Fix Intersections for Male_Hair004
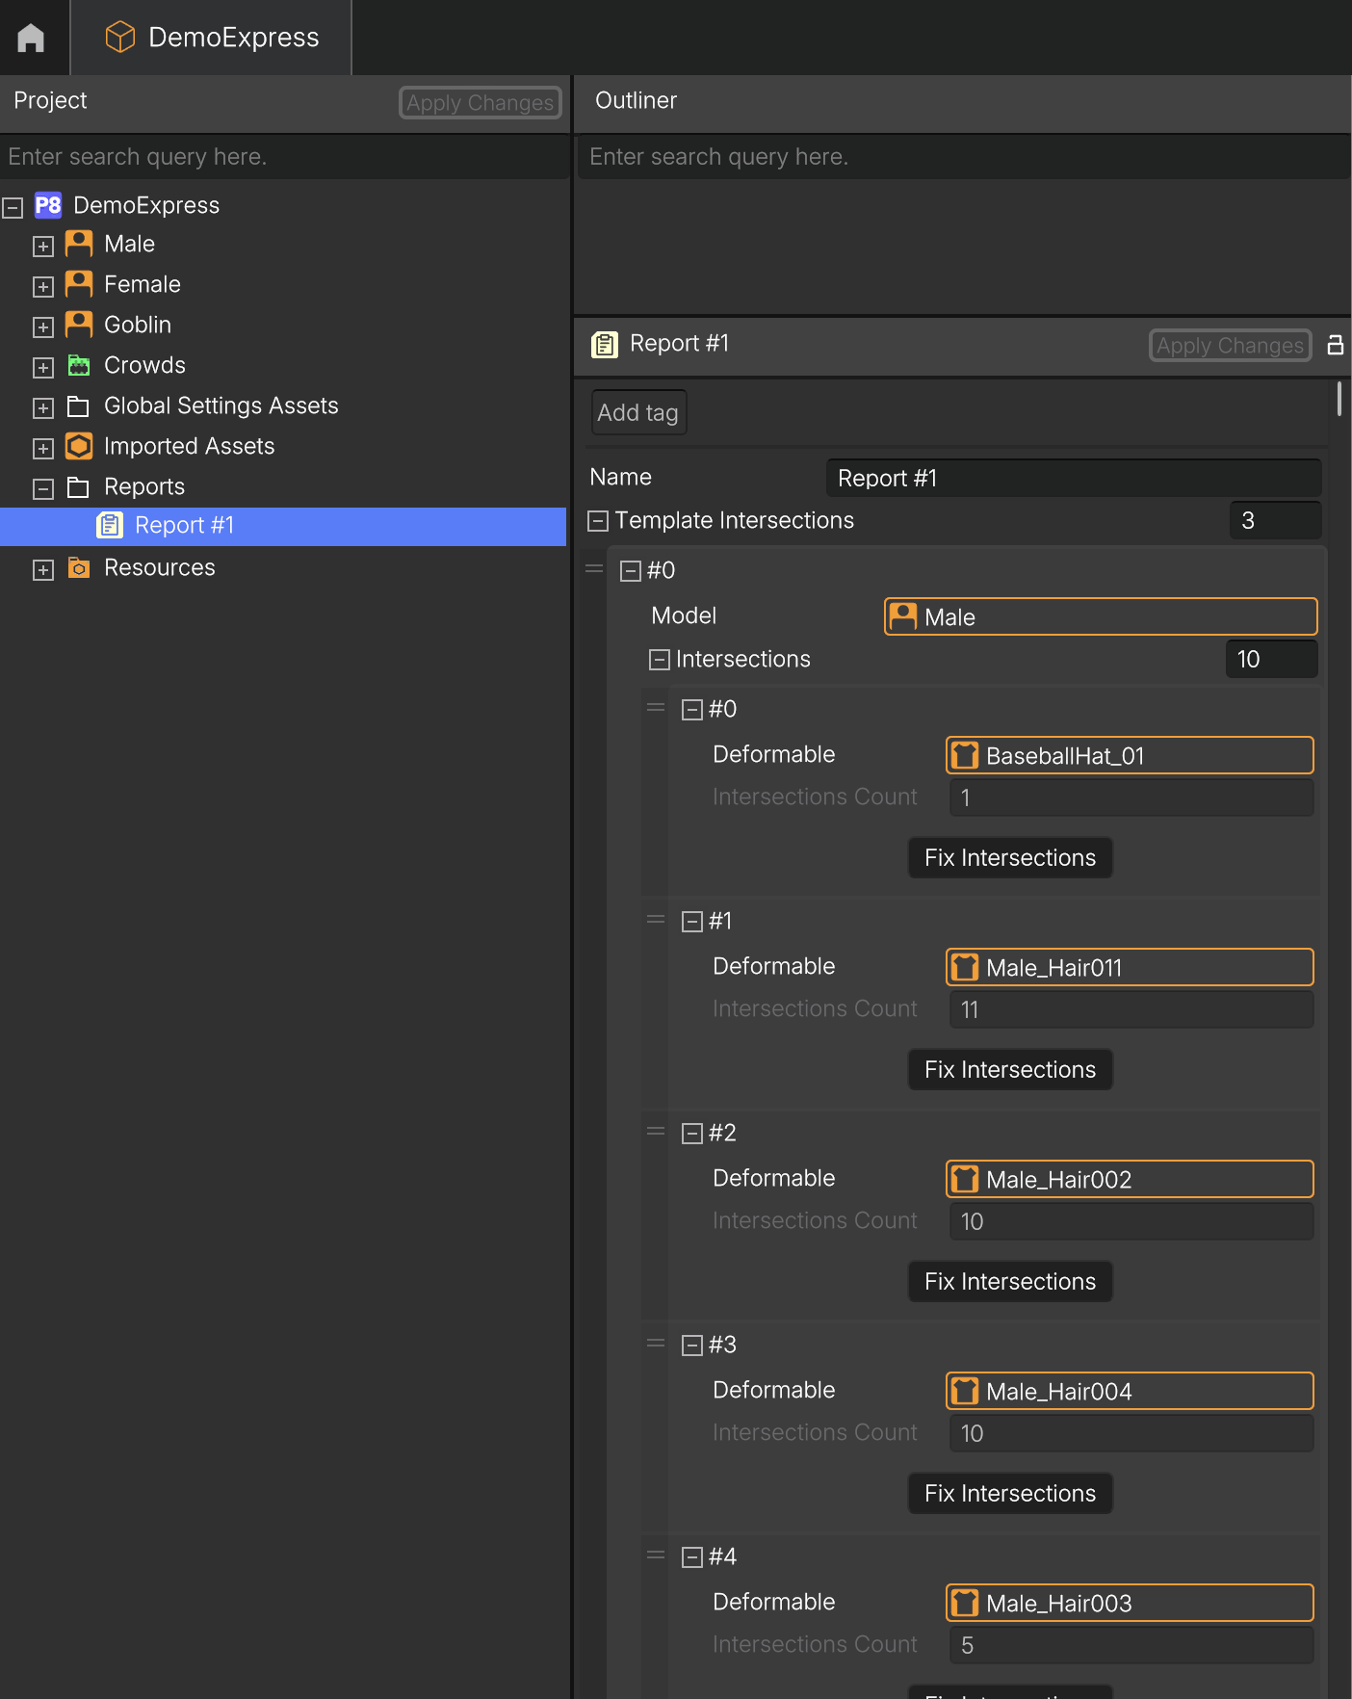This screenshot has height=1699, width=1352. [1010, 1493]
